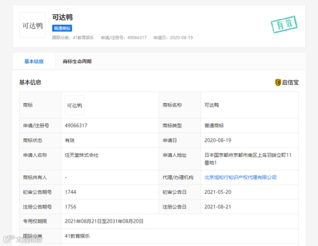Select the 商标状态 value 有效
The image size is (318, 246).
(70, 140)
